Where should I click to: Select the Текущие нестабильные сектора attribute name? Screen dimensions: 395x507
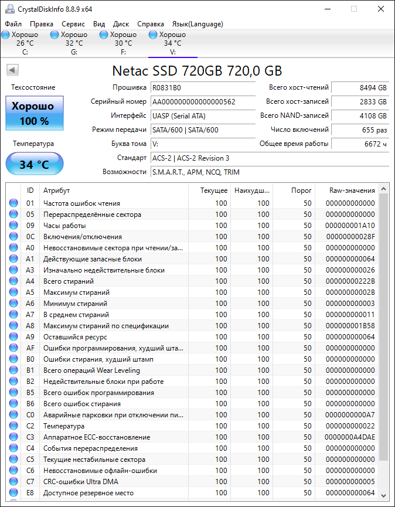coord(94,460)
